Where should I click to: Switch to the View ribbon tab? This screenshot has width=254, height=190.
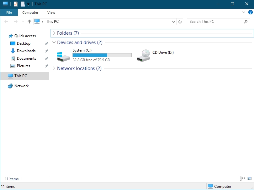[51, 12]
